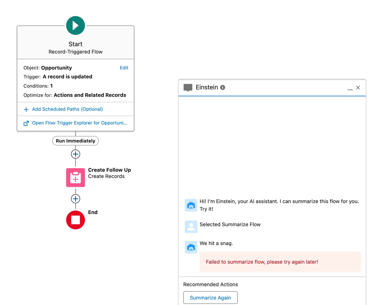This screenshot has height=305, width=372.
Task: Select the pink Create Records element icon
Action: point(75,177)
